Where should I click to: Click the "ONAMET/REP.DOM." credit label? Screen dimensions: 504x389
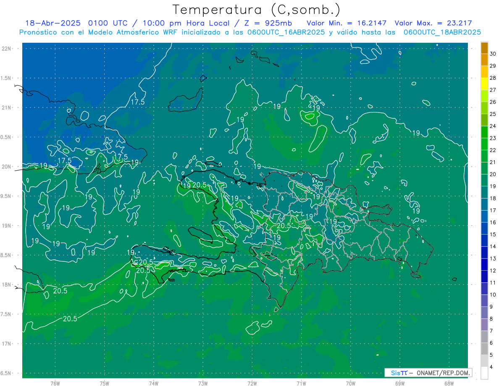click(443, 373)
